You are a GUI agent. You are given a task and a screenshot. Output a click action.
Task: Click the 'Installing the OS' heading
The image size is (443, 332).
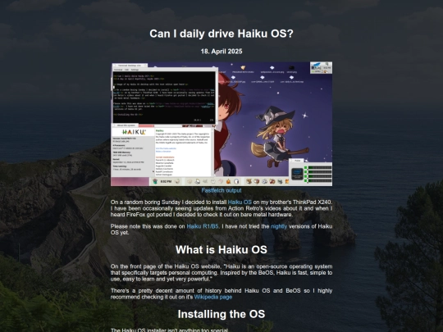(221, 314)
